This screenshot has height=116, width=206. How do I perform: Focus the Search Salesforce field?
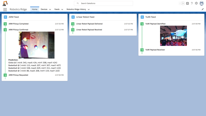coord(103,4)
